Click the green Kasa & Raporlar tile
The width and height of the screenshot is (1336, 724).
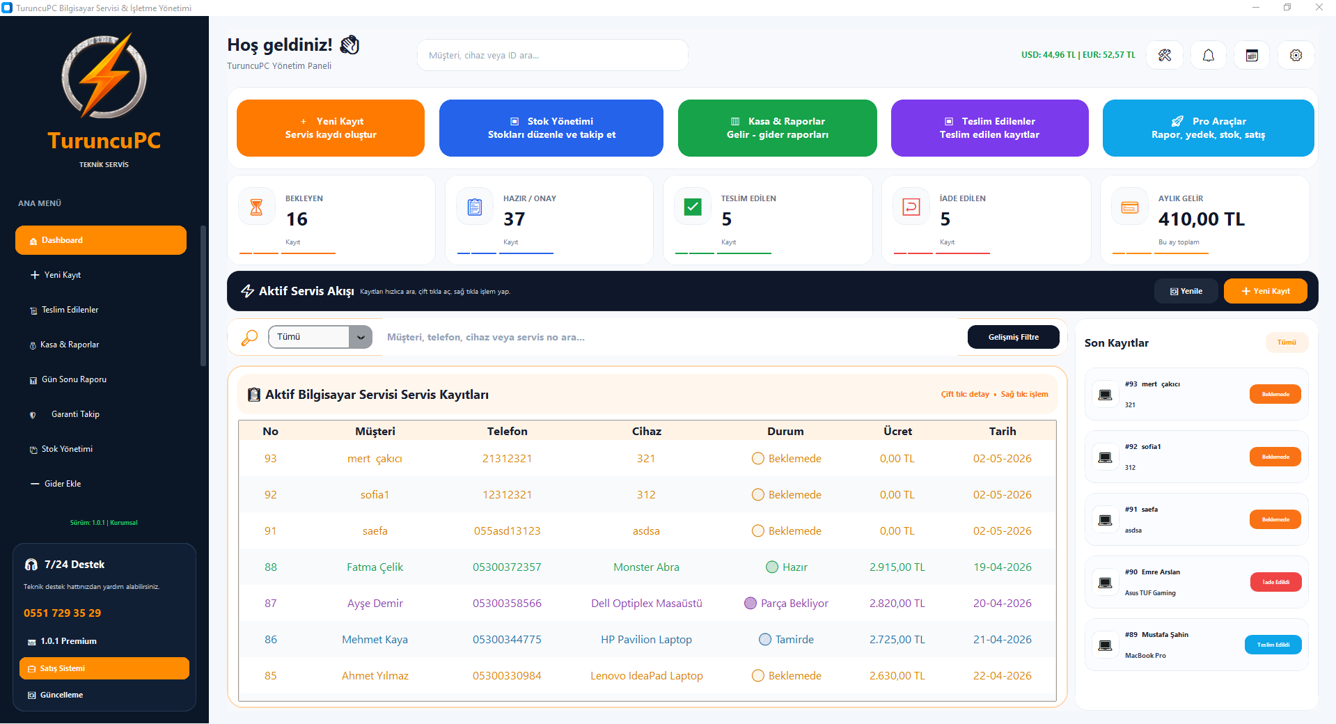tap(778, 128)
